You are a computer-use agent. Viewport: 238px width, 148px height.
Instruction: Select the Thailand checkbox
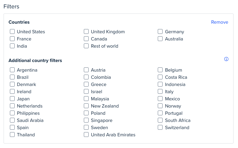click(x=12, y=135)
